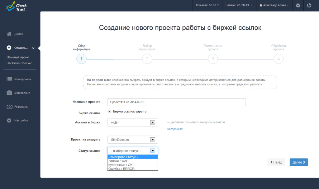Screen dimensions: 319x189
Task: Open the Баланс 92 634 CL dropdown
Action: point(239,5)
